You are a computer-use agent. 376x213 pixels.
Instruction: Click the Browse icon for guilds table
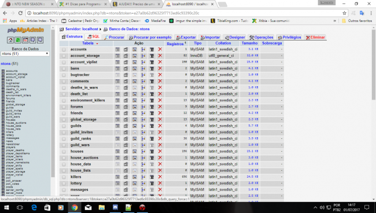click(117, 126)
